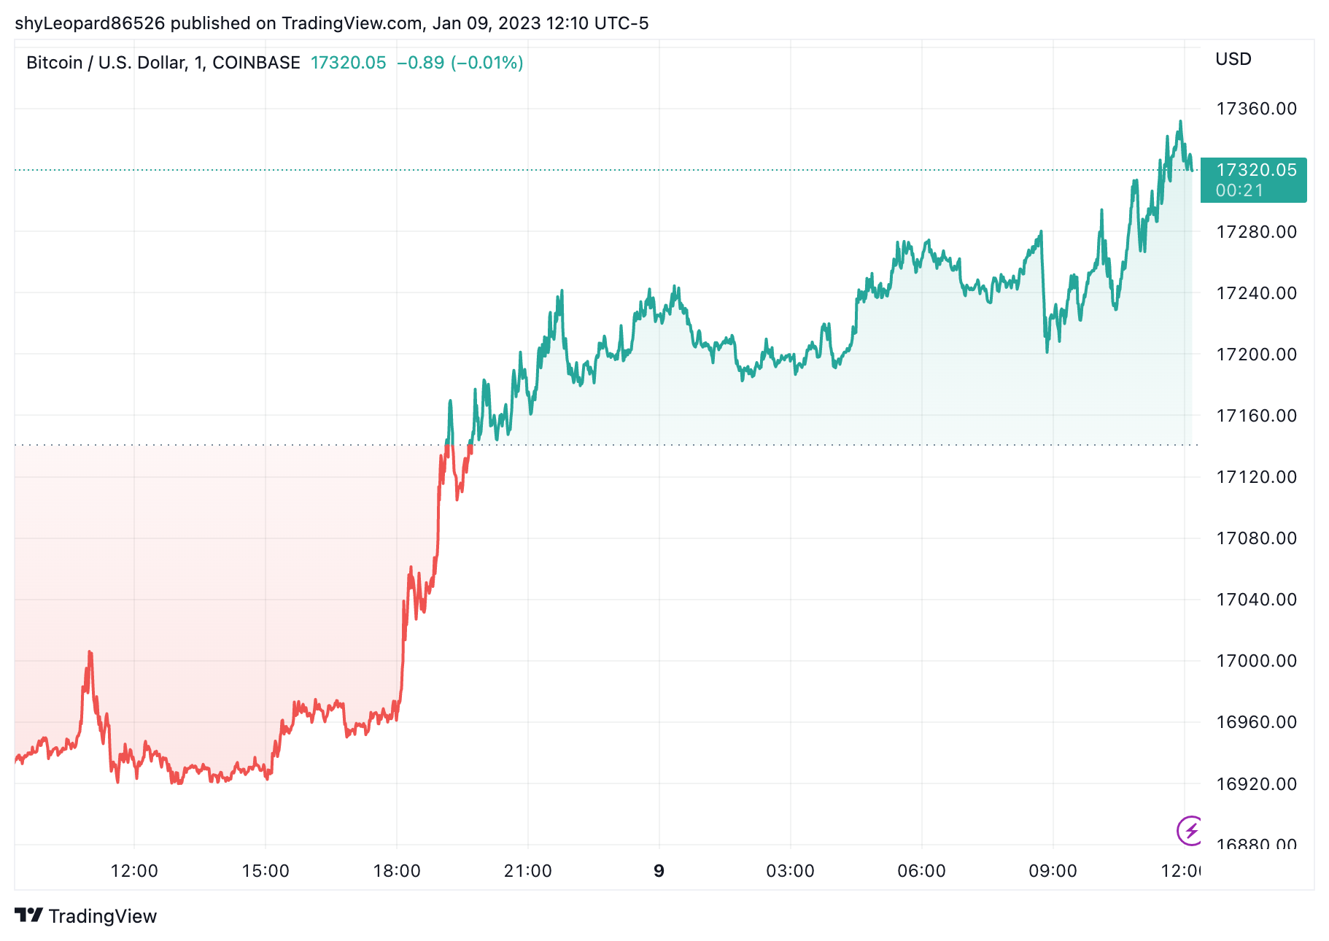Click the USD currency label
This screenshot has height=941, width=1329.
(1233, 59)
